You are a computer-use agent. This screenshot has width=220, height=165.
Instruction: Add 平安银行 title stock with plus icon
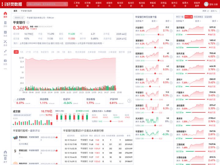pos(28,22)
